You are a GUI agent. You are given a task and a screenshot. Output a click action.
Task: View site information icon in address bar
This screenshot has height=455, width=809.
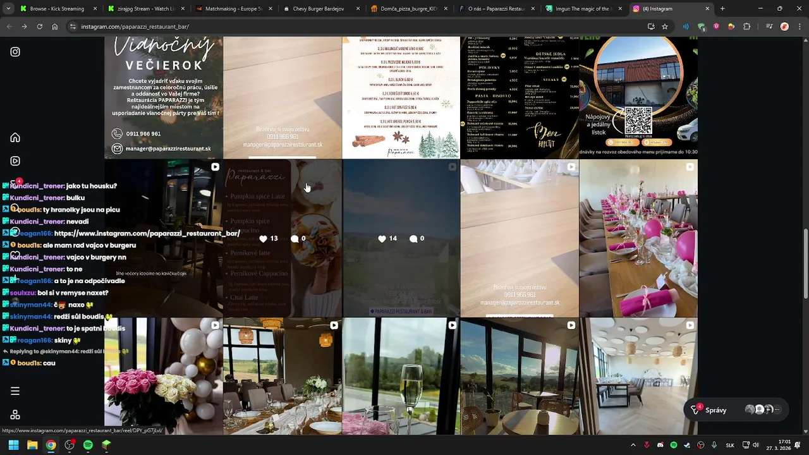[x=73, y=27]
